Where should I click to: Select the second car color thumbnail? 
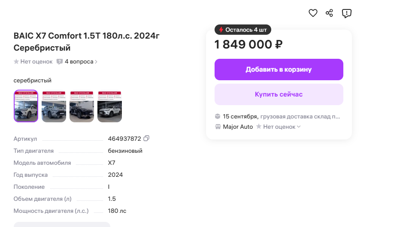click(54, 106)
